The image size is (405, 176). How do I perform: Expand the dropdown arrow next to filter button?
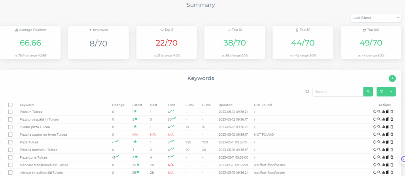(392, 92)
